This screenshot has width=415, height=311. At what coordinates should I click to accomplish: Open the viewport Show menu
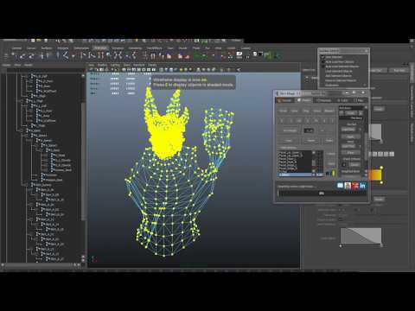[127, 65]
